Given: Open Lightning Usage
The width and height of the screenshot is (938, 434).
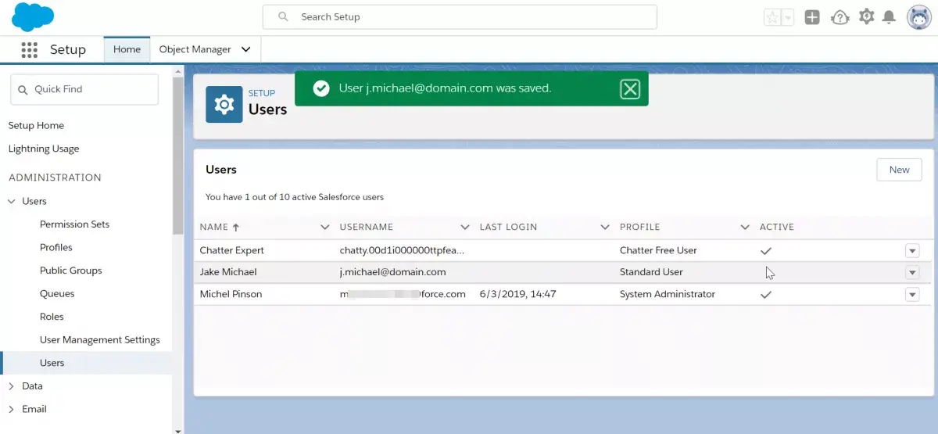Looking at the screenshot, I should (x=44, y=149).
